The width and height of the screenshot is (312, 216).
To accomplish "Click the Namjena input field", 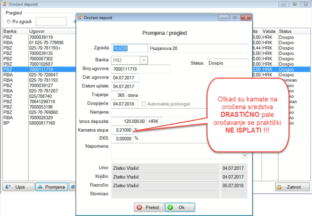I will point(159,112).
